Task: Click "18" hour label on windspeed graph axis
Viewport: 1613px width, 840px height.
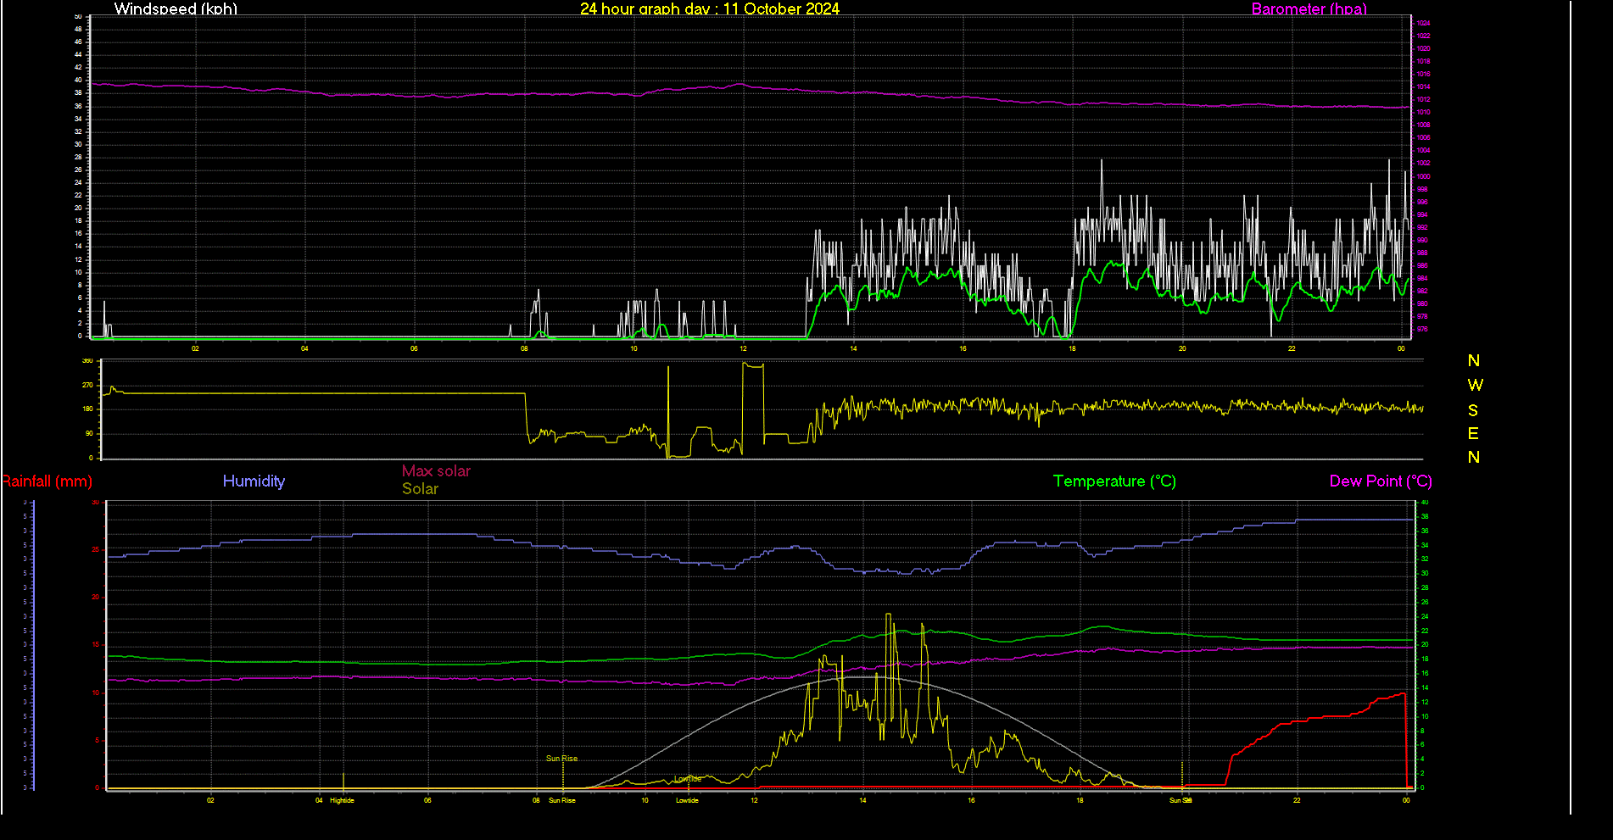Action: click(1072, 348)
